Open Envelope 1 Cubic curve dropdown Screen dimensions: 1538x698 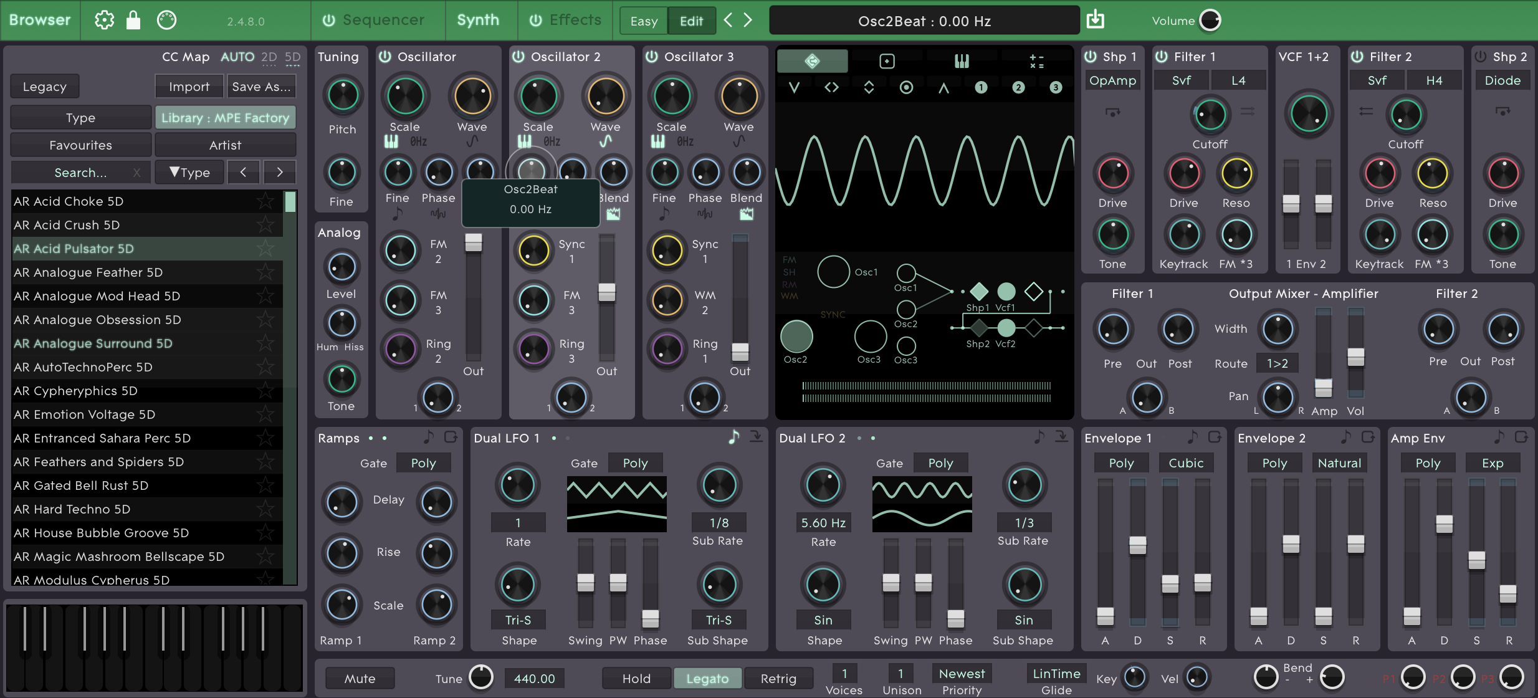pyautogui.click(x=1186, y=463)
